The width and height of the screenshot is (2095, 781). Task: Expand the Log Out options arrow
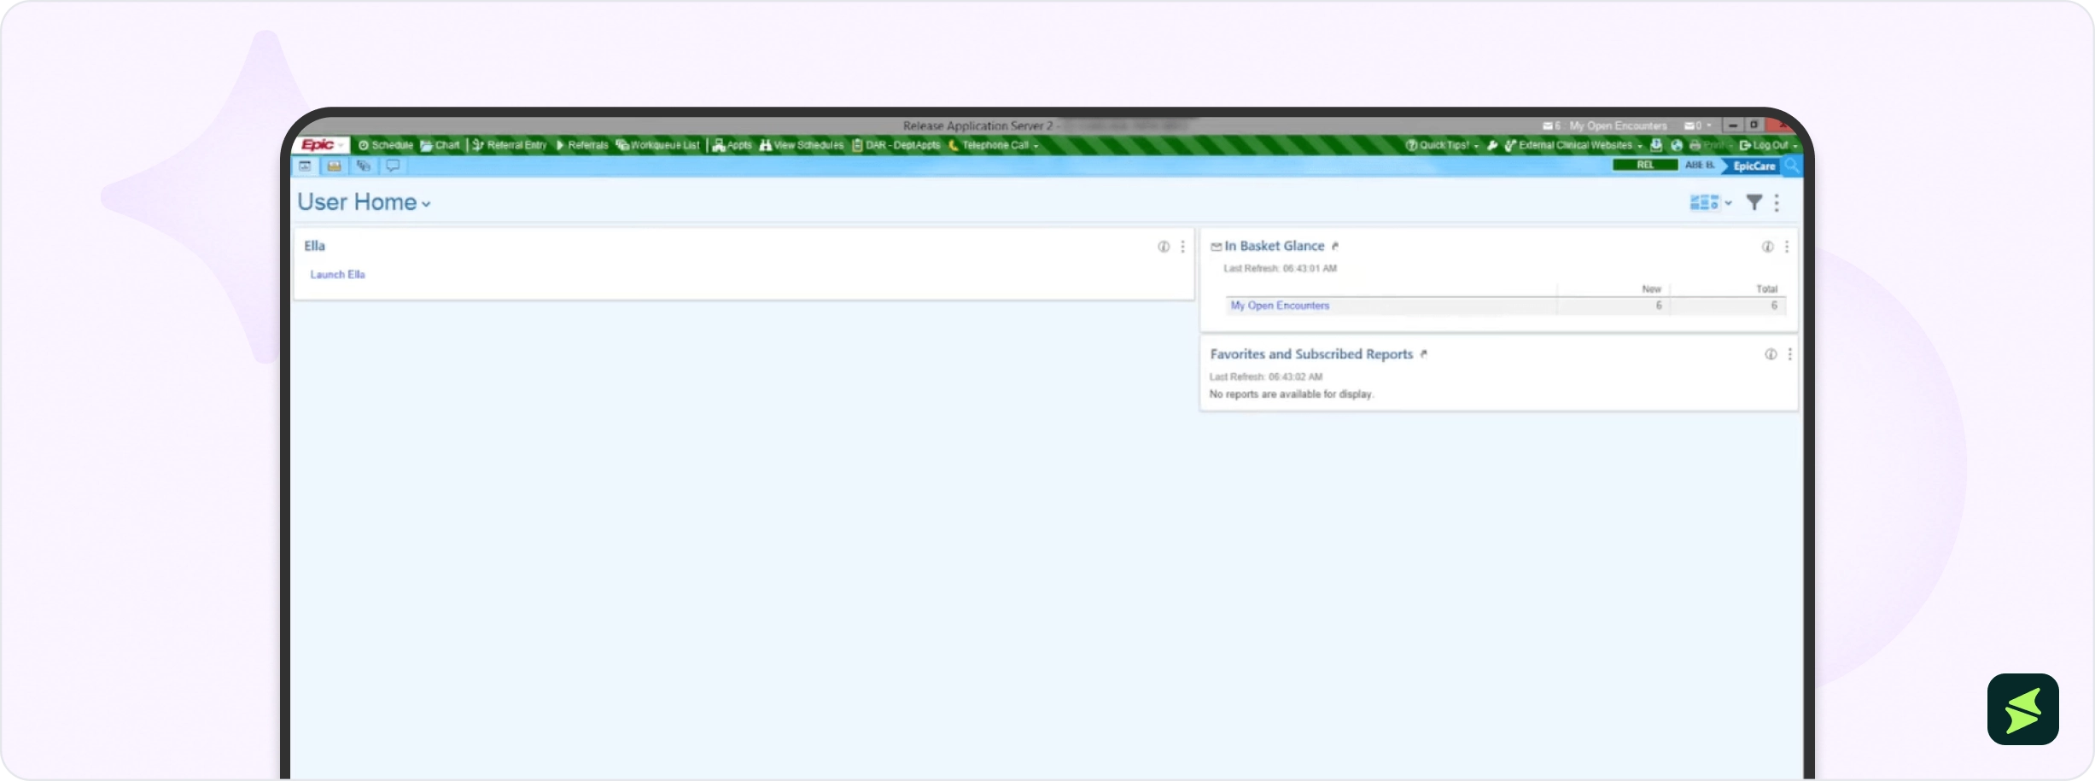coord(1794,146)
